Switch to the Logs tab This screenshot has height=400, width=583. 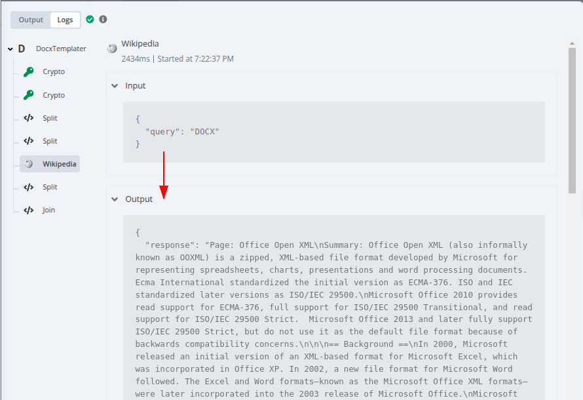tap(65, 20)
